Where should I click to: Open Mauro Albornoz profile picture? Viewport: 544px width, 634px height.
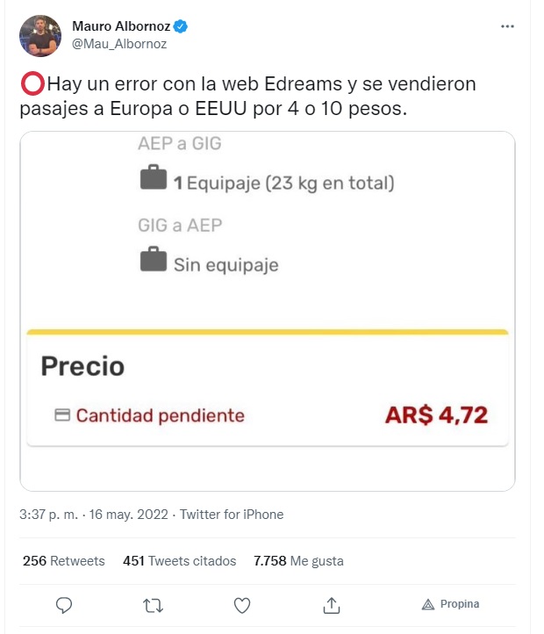click(40, 36)
